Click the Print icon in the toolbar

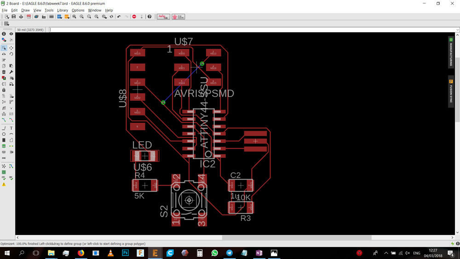coord(21,17)
